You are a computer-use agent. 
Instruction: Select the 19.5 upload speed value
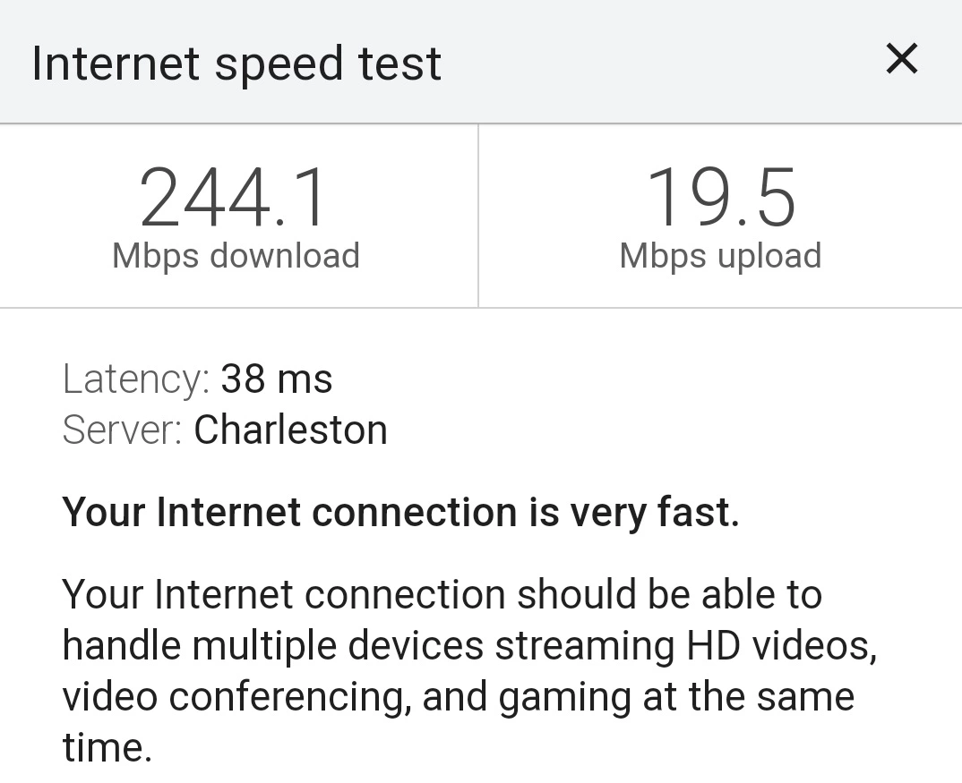click(720, 198)
